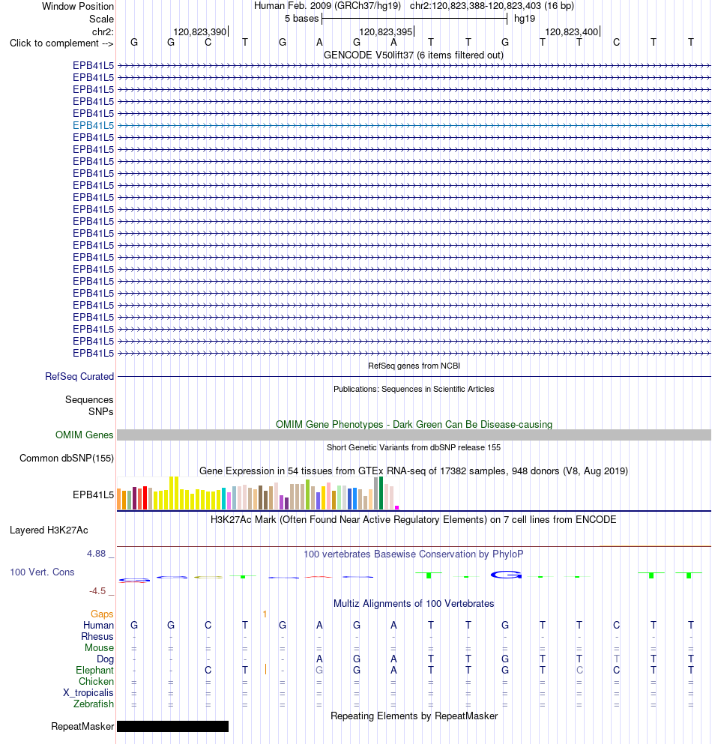This screenshot has width=712, height=744.
Task: Click the Scale track label
Action: tap(102, 19)
